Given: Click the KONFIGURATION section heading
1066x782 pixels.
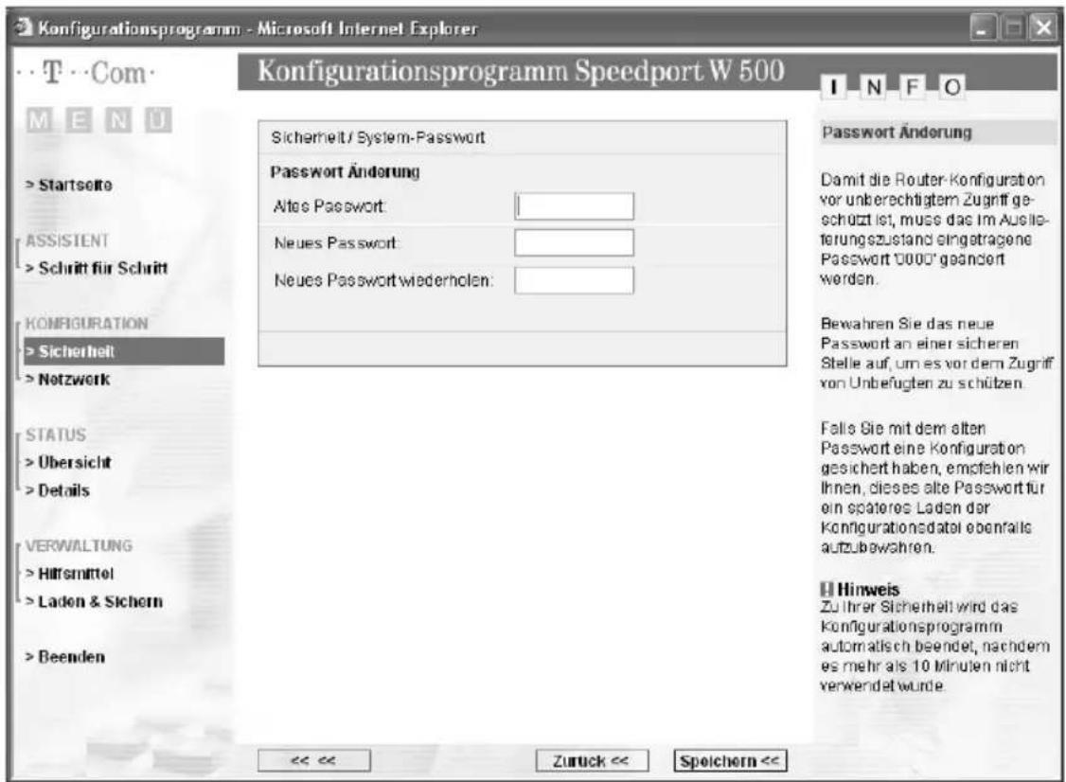Looking at the screenshot, I should click(86, 324).
